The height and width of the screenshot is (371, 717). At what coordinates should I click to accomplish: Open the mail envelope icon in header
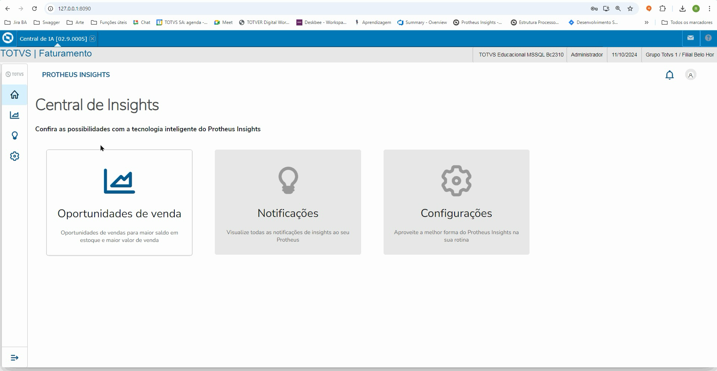point(691,38)
